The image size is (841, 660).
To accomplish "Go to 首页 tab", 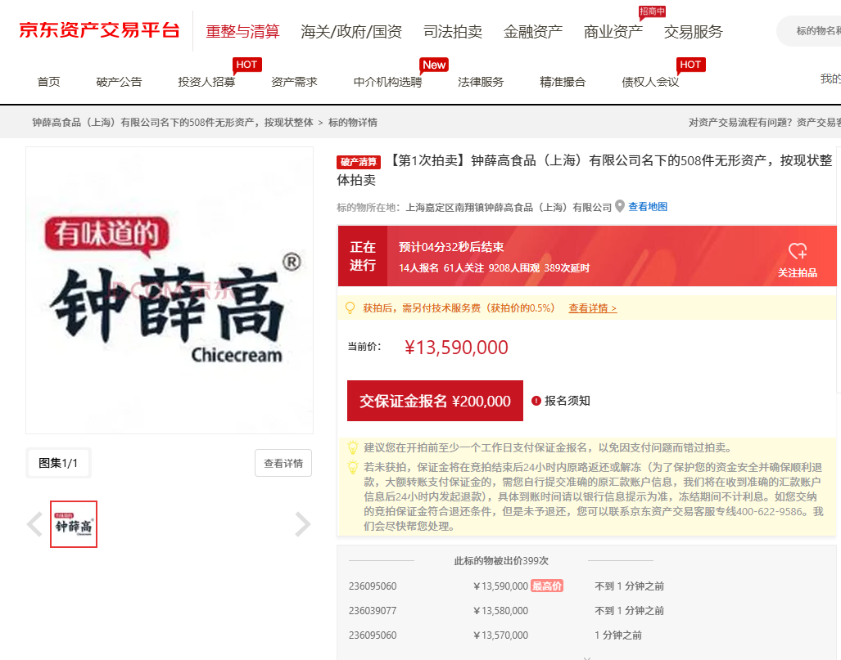I will 49,82.
